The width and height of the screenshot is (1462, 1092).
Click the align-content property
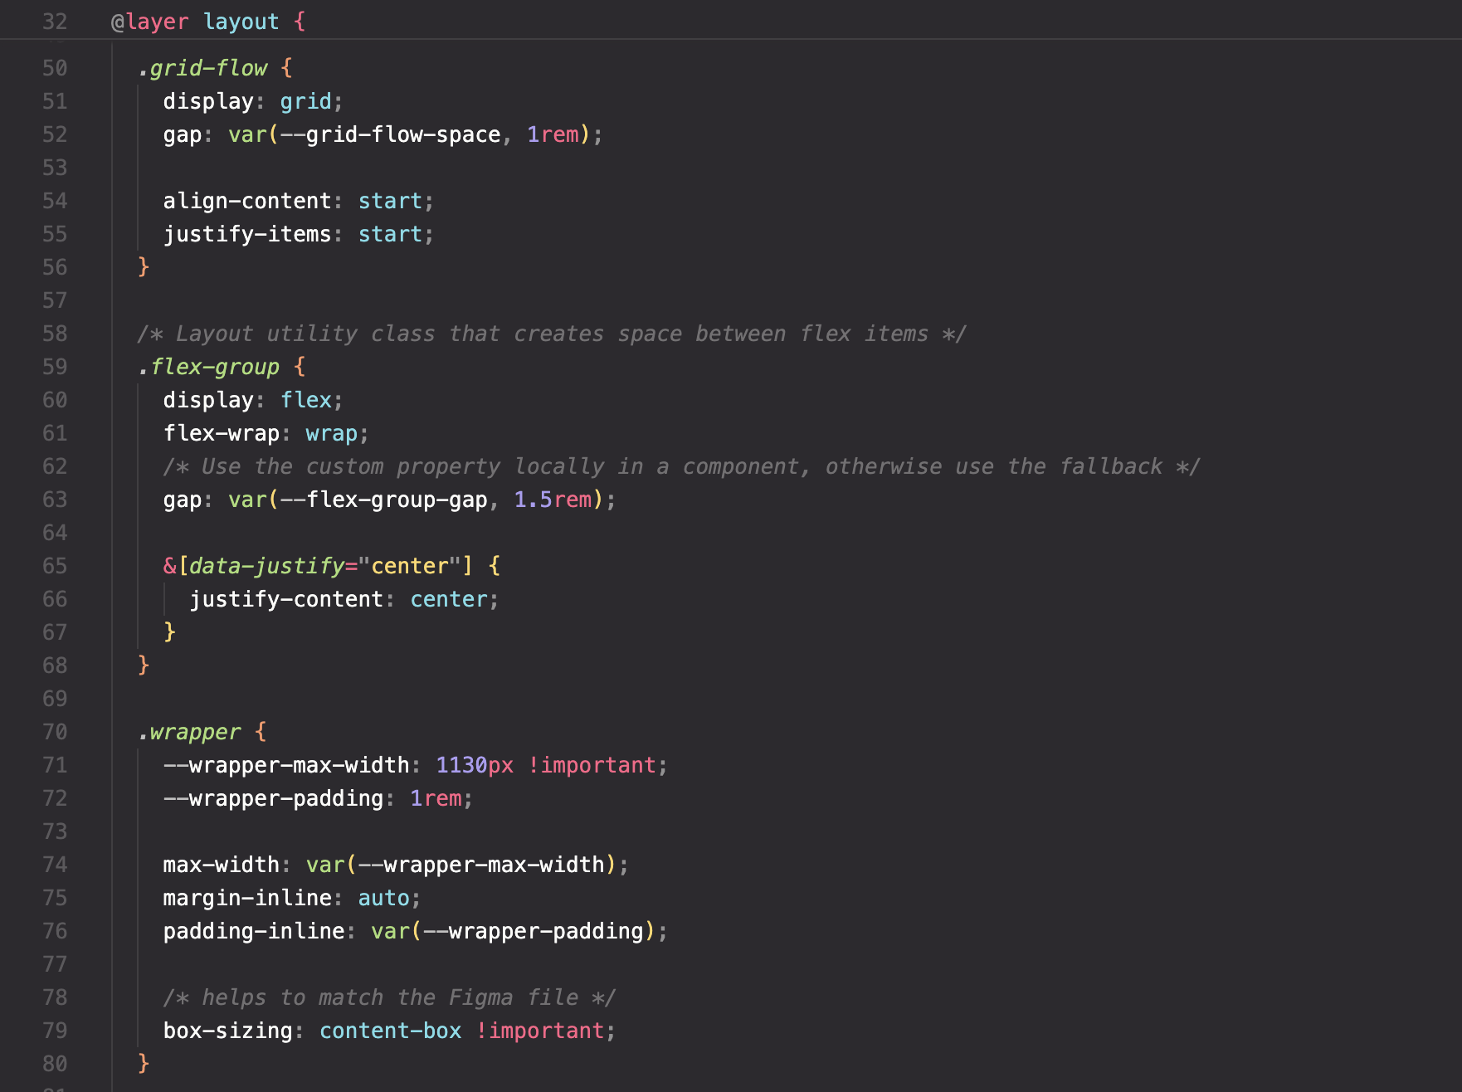tap(246, 201)
